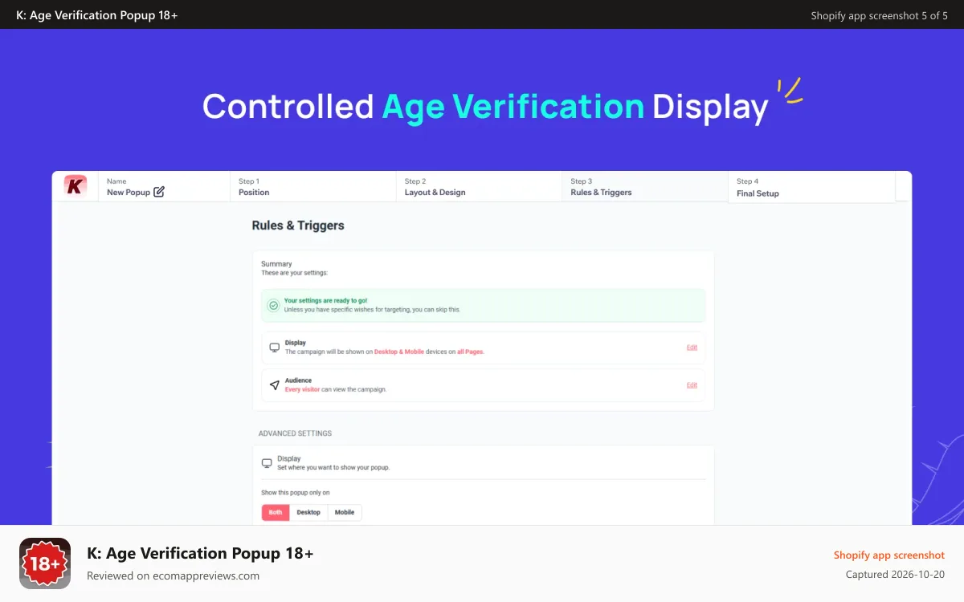964x602 pixels.
Task: Click 'all Pages.' highlighted text
Action: (471, 352)
